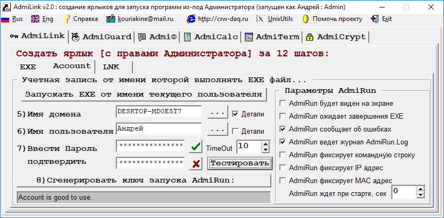The height and width of the screenshot is (218, 444).
Task: Open help via yellow question mark icon
Action: pyautogui.click(x=67, y=19)
